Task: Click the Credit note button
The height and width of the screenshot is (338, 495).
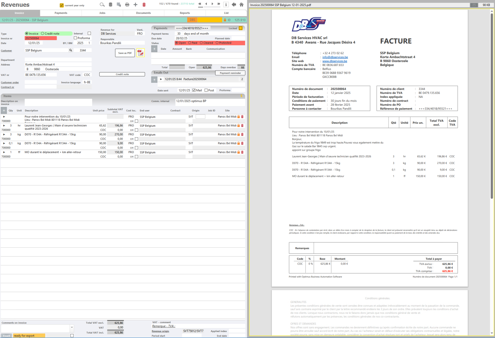Action: [122, 74]
